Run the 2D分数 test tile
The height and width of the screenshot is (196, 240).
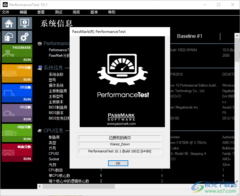pyautogui.click(x=17, y=93)
